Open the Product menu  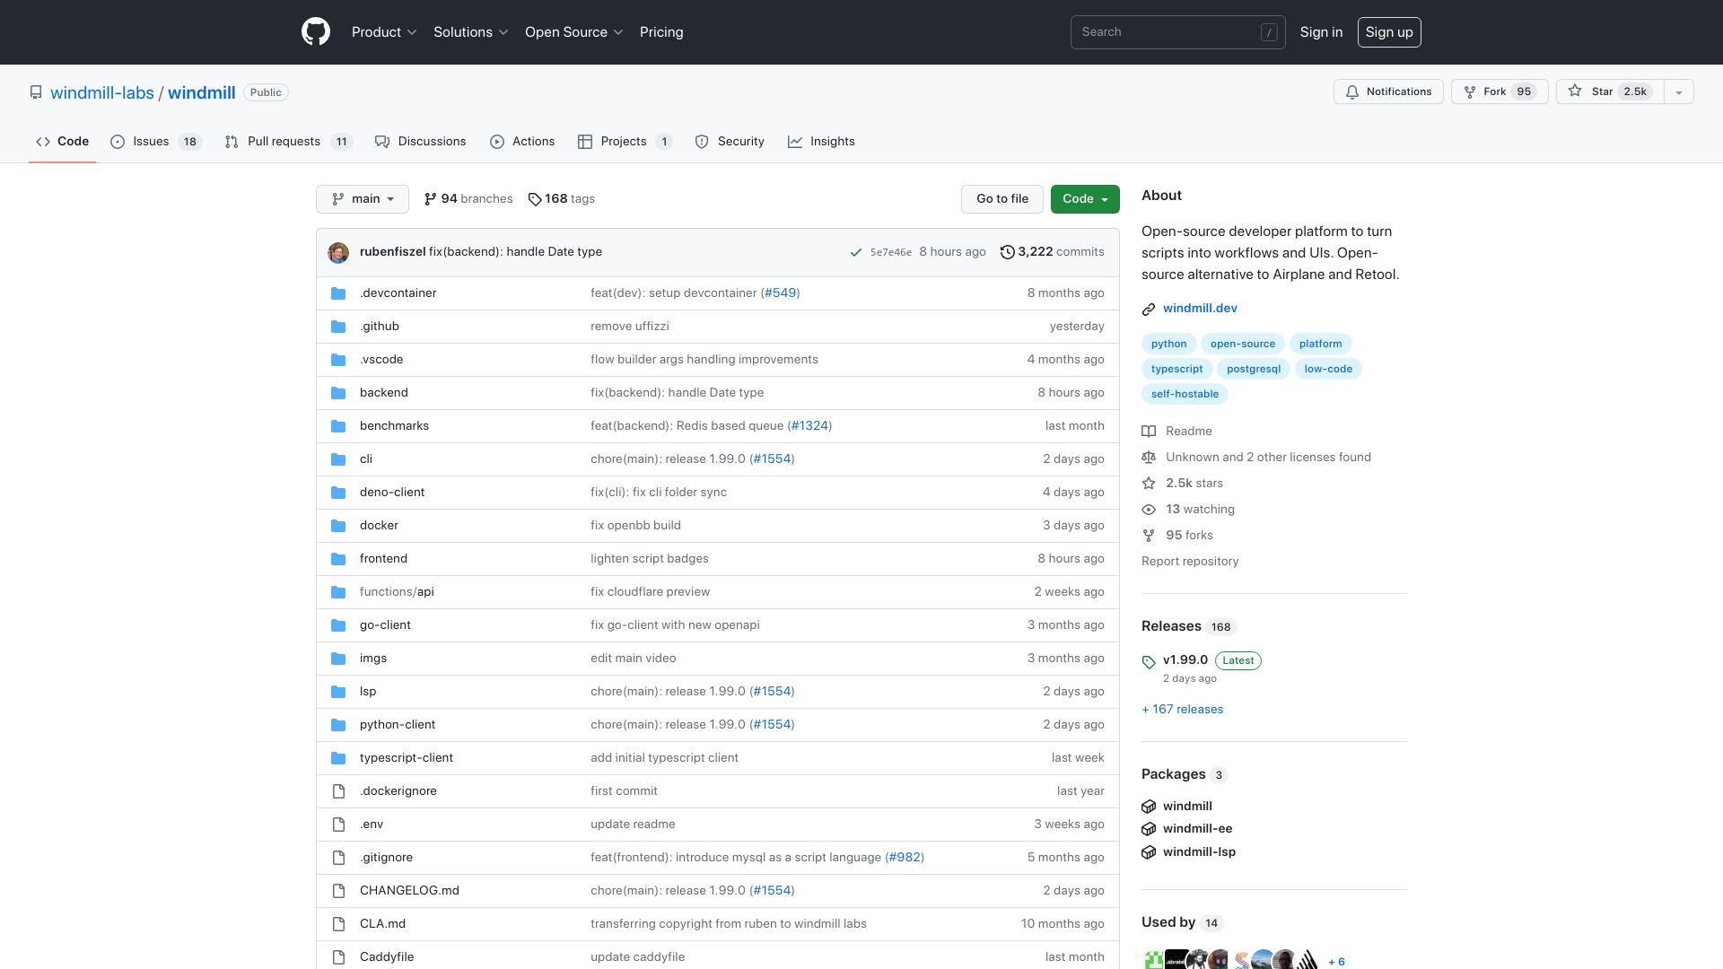(x=384, y=32)
